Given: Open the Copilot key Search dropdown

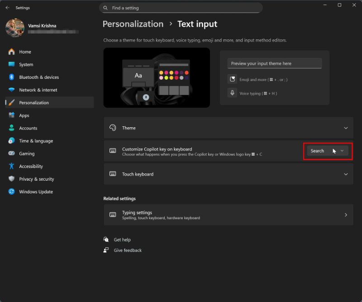Looking at the screenshot, I should point(327,151).
